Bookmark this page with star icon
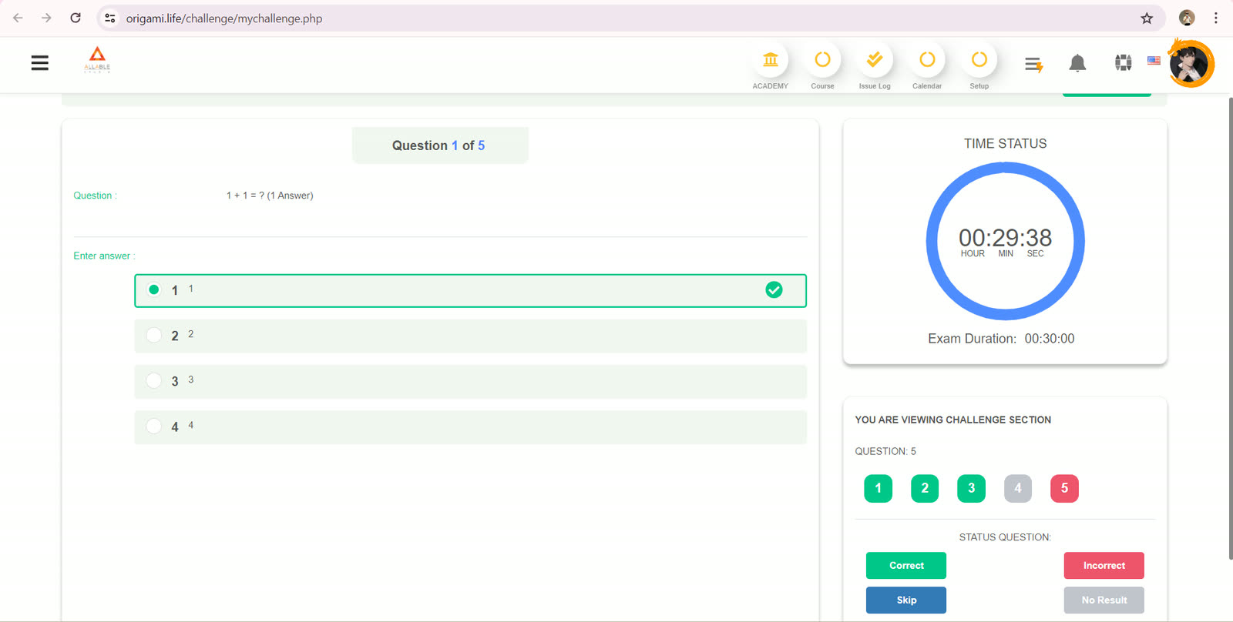 (x=1147, y=18)
